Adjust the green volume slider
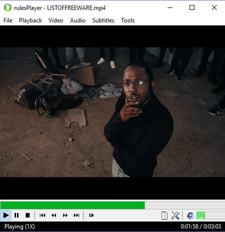 click(210, 216)
